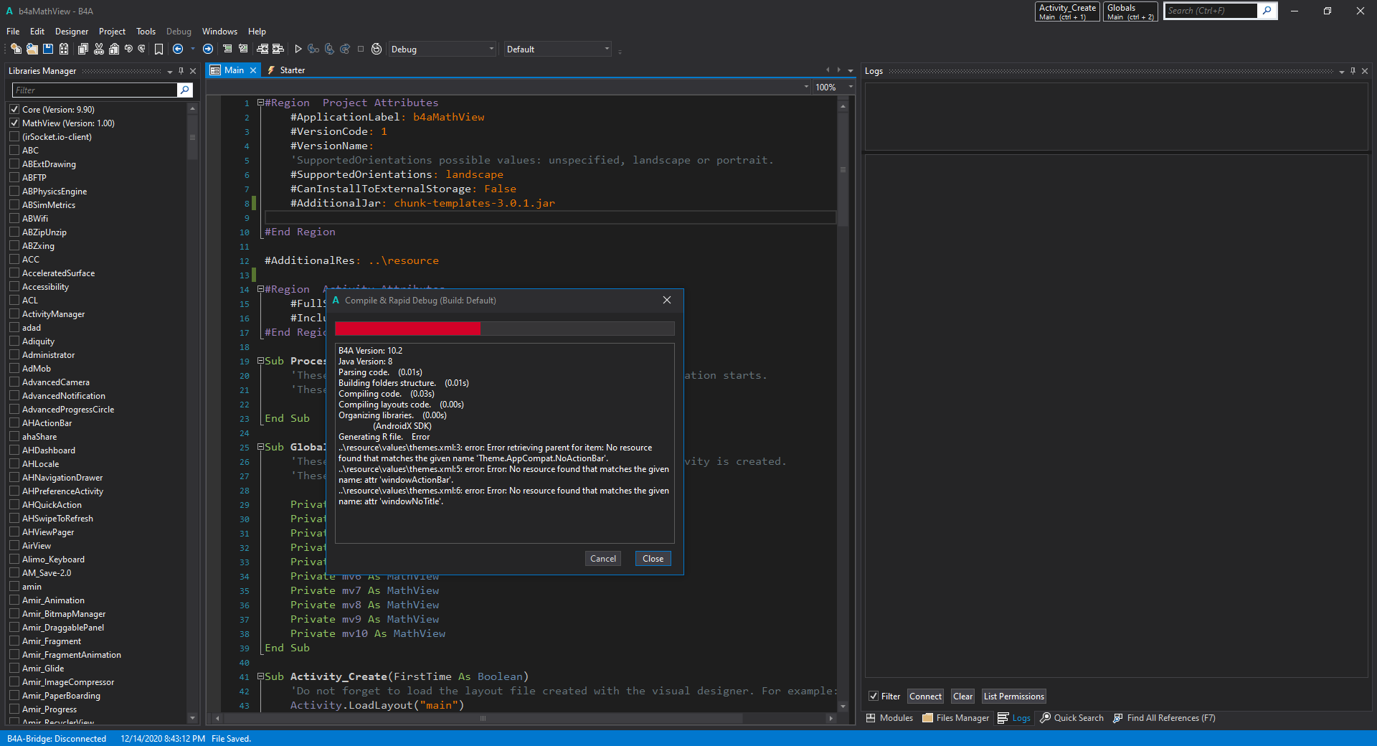Click the Stop debugging square icon
This screenshot has height=746, width=1377.
(x=361, y=49)
